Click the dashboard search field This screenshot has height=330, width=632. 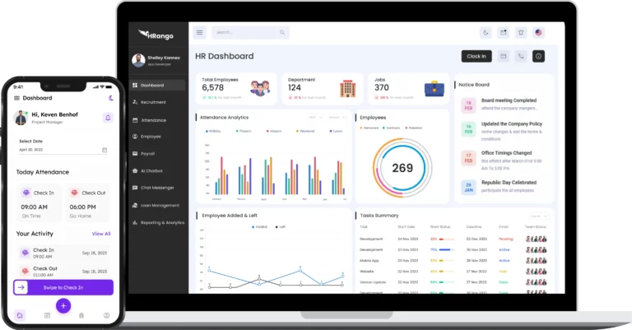click(249, 33)
